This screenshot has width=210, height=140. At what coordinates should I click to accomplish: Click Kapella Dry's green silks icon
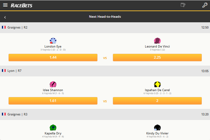(x=53, y=128)
